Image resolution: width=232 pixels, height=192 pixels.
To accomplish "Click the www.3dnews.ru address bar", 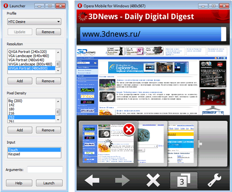I will pos(153,34).
